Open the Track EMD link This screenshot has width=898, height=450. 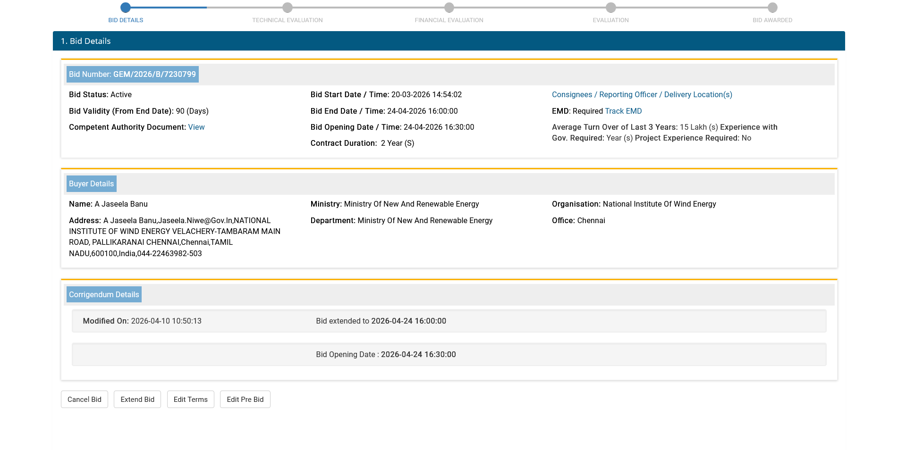[x=623, y=111]
